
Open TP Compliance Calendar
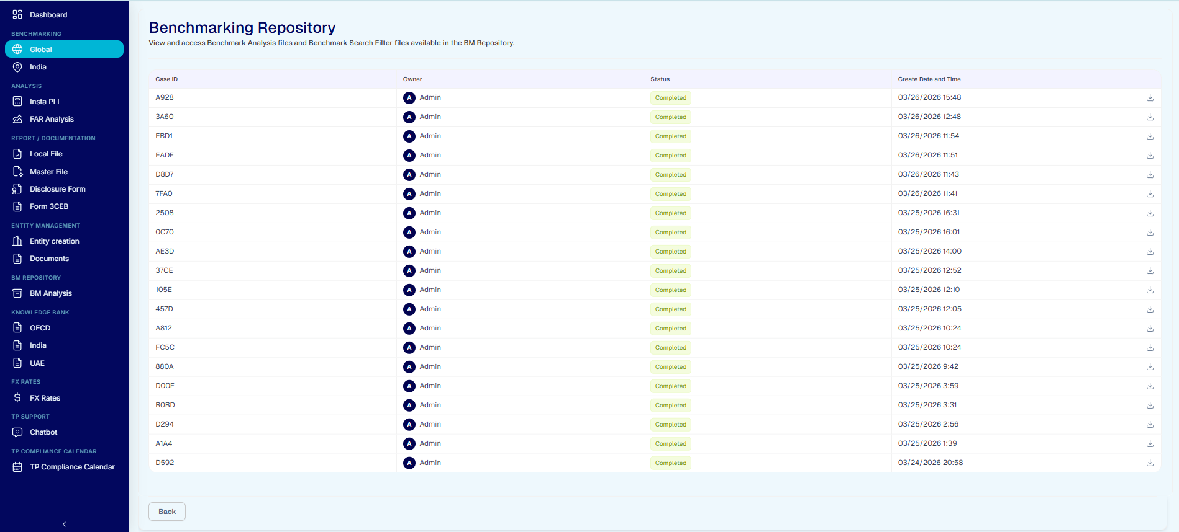click(x=64, y=467)
